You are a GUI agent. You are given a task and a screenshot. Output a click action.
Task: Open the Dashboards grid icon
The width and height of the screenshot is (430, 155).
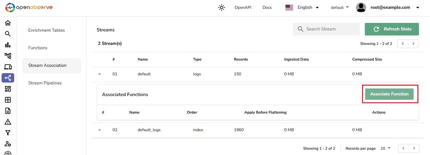point(8,89)
